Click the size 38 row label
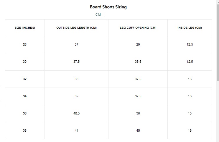219x142 pixels. (x=25, y=130)
